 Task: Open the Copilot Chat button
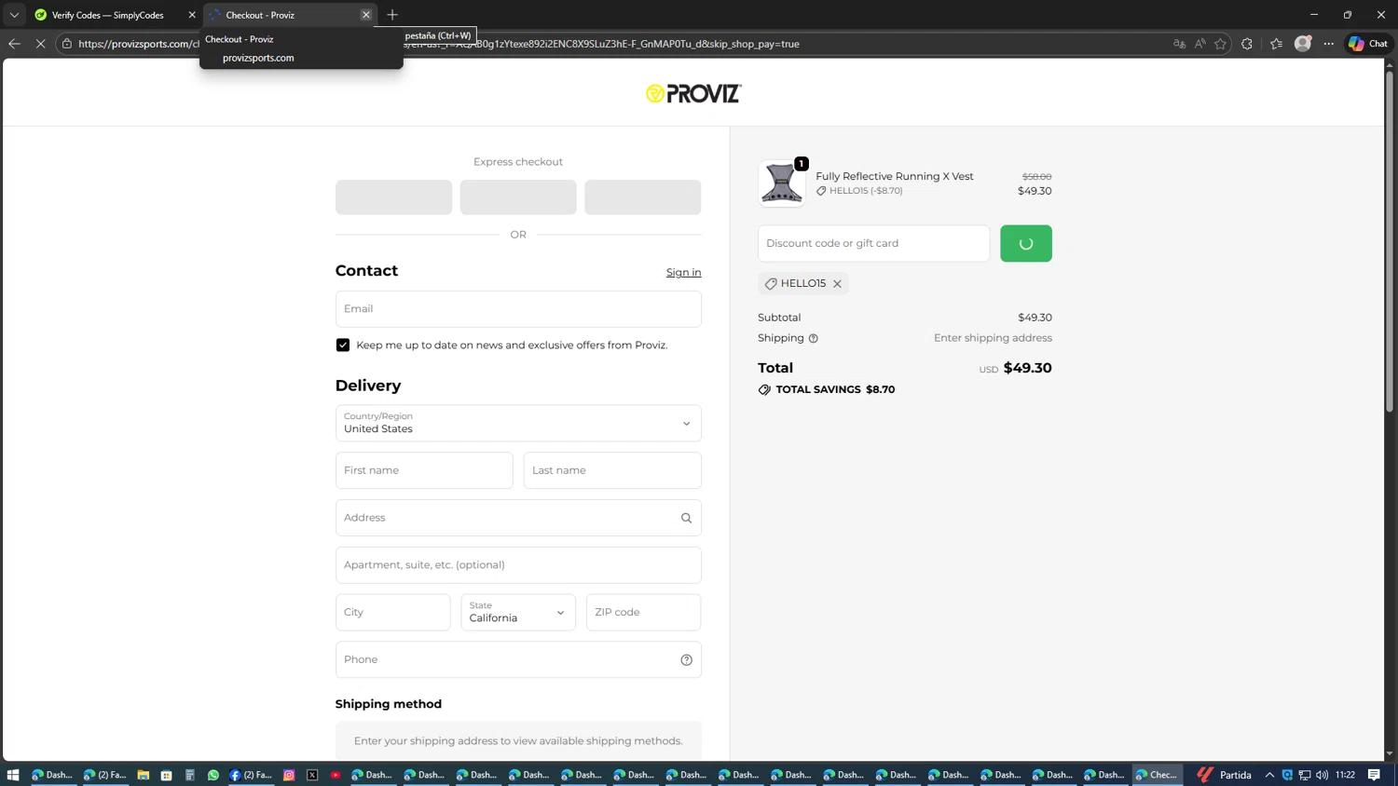pyautogui.click(x=1368, y=44)
